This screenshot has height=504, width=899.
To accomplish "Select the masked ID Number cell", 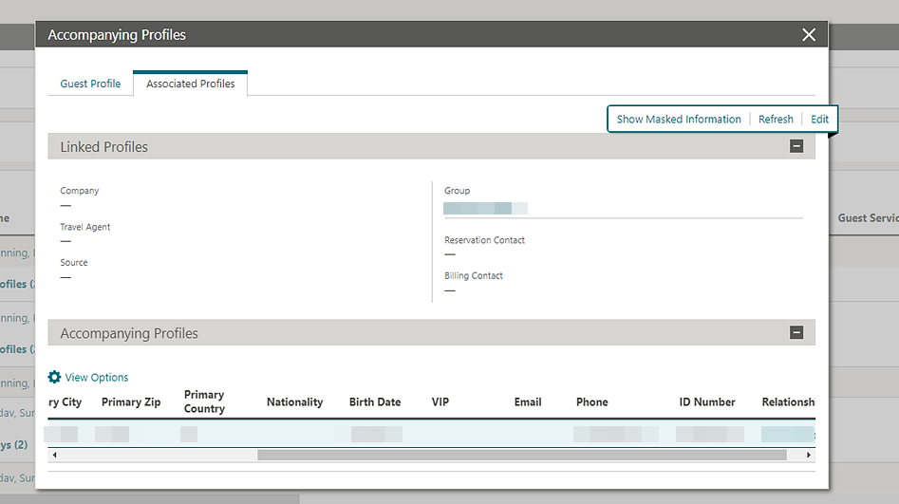I will [710, 434].
